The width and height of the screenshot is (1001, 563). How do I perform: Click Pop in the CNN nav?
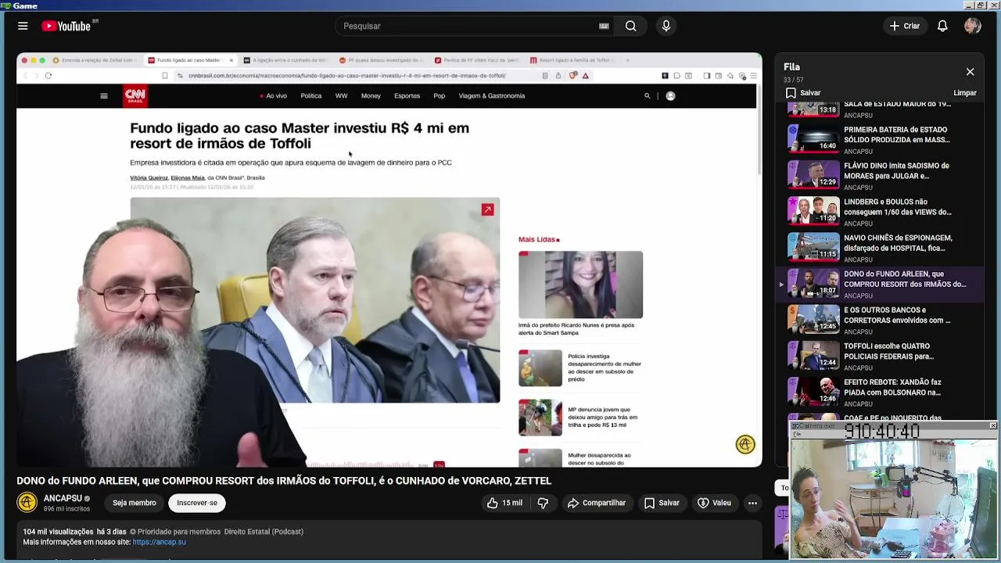440,96
